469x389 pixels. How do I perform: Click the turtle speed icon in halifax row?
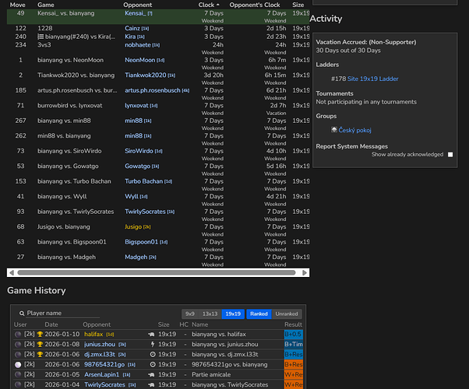150,333
